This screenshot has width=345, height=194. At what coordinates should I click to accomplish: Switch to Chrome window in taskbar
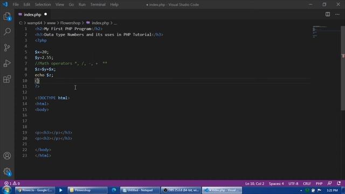point(34,190)
